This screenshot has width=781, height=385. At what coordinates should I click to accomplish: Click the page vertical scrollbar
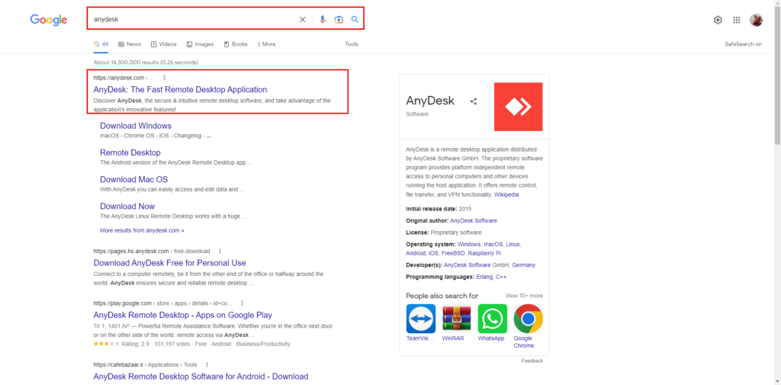pos(777,75)
